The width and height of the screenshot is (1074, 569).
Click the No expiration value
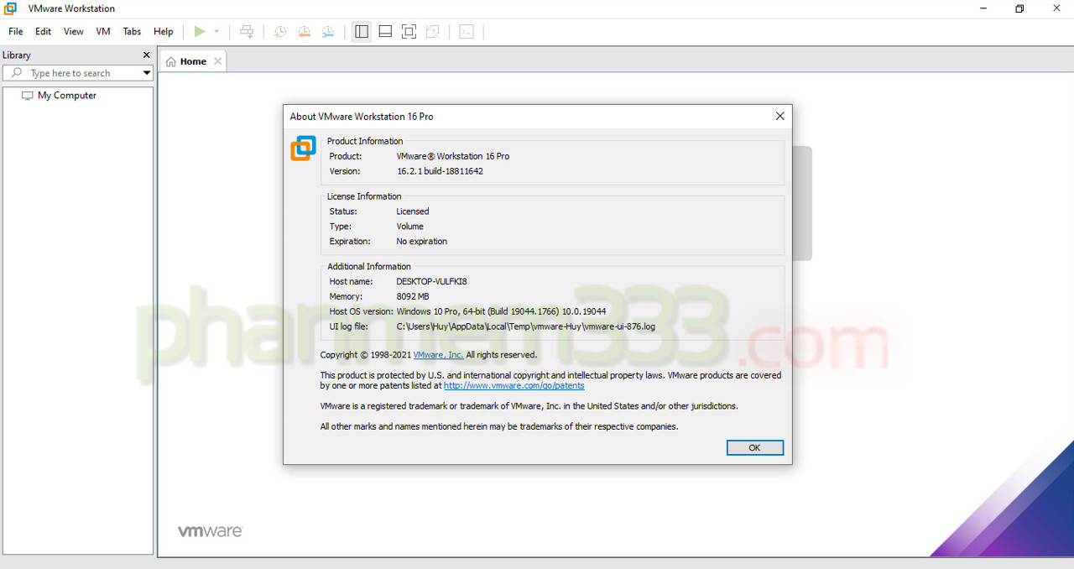[422, 242]
